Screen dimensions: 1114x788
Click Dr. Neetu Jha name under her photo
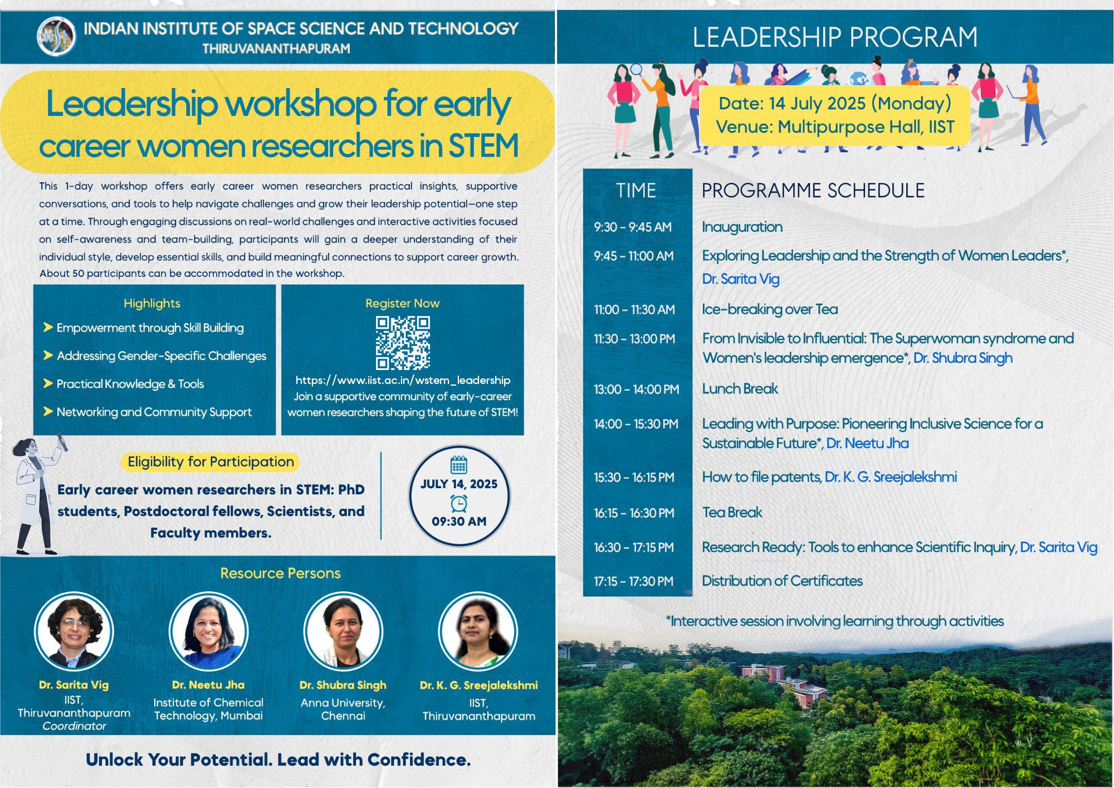[208, 685]
